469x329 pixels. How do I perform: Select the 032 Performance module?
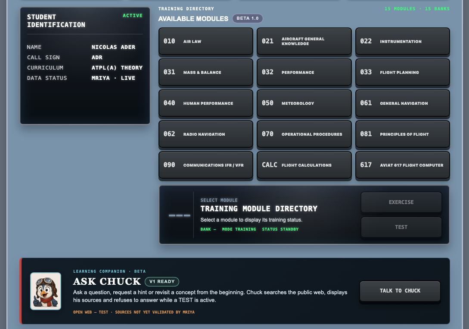tap(304, 72)
